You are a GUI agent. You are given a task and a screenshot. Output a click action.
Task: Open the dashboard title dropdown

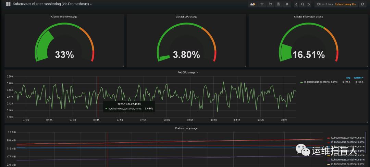(52, 4)
